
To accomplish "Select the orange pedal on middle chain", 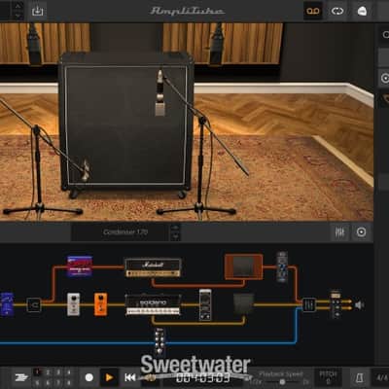I will point(100,304).
